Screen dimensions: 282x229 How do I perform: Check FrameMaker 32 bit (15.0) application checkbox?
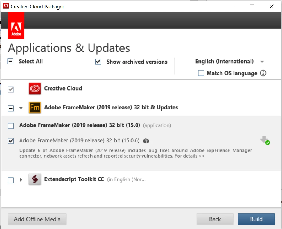click(x=11, y=126)
